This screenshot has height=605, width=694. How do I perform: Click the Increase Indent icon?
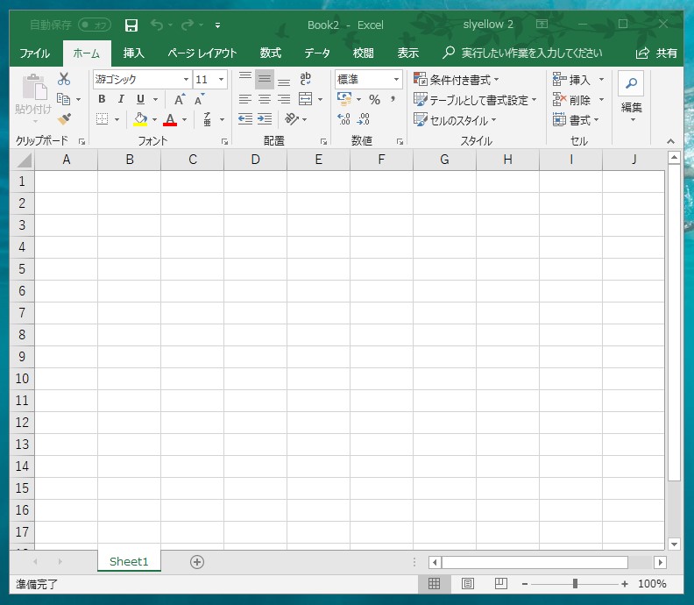265,119
